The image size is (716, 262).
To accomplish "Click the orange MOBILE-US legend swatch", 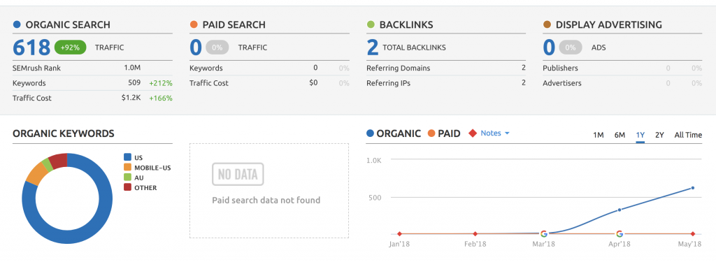I will pyautogui.click(x=127, y=168).
